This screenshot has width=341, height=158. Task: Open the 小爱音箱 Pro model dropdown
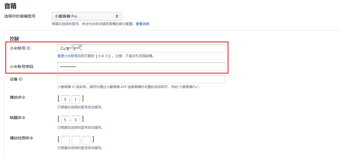tap(87, 16)
